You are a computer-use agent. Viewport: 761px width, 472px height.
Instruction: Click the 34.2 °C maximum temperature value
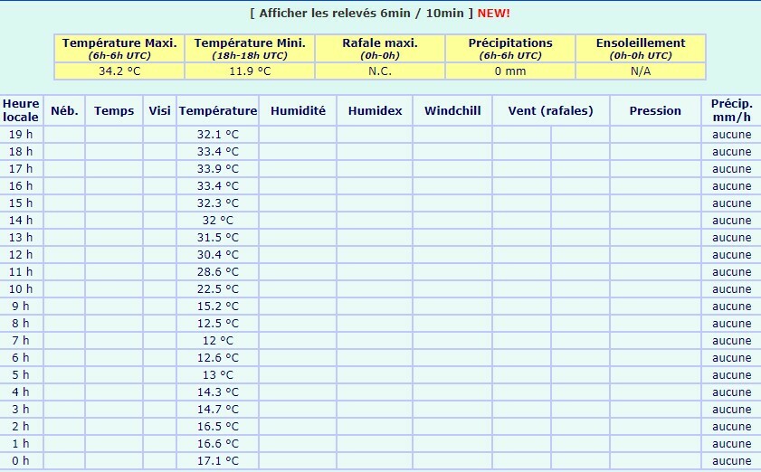point(119,71)
